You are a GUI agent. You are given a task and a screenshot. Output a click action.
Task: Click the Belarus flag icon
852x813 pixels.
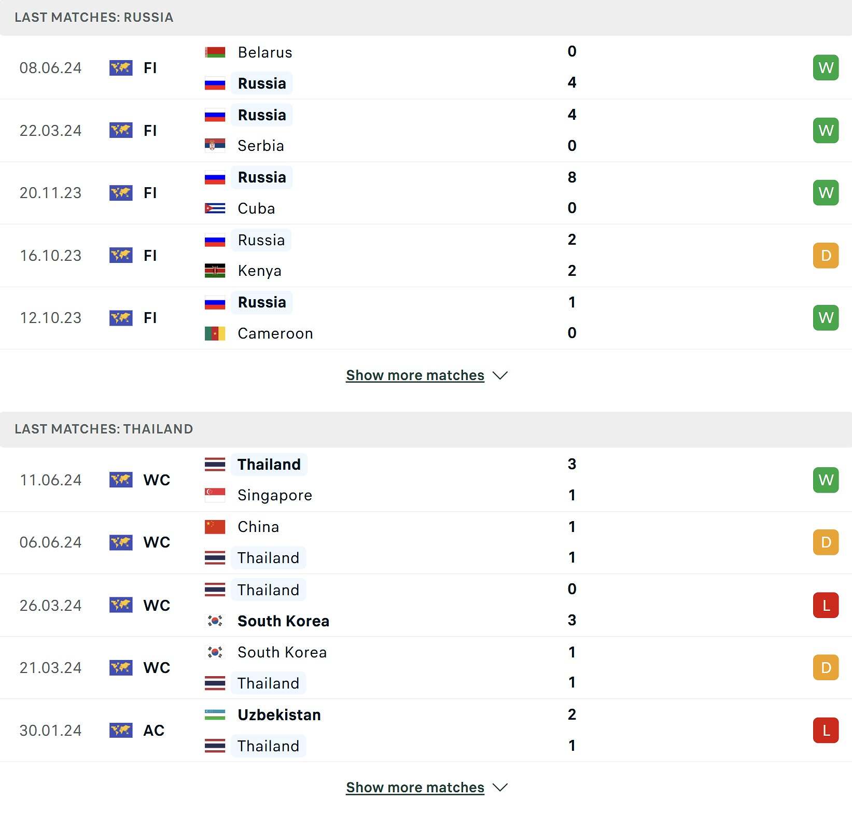215,52
